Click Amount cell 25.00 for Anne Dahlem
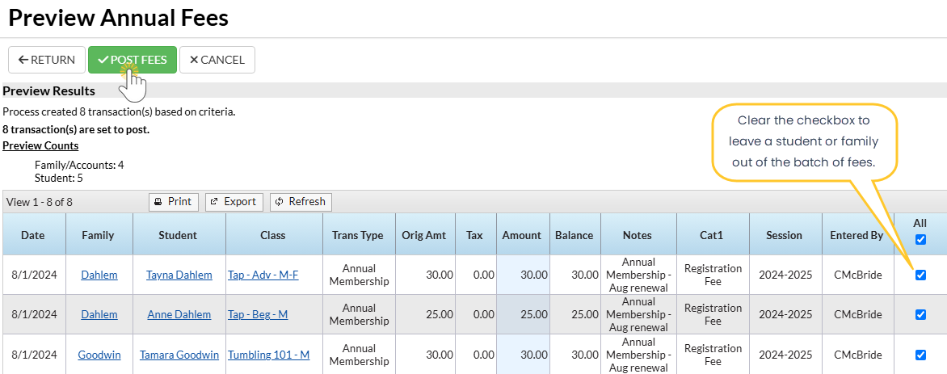 [523, 315]
